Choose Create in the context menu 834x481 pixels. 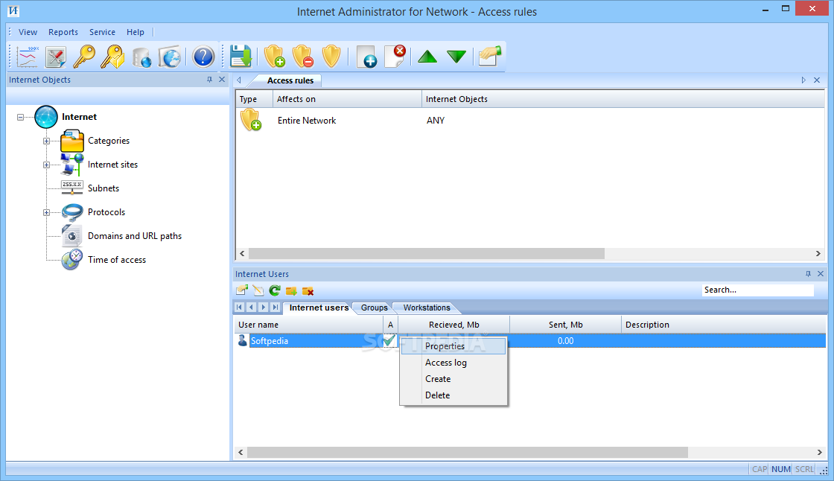[453, 379]
